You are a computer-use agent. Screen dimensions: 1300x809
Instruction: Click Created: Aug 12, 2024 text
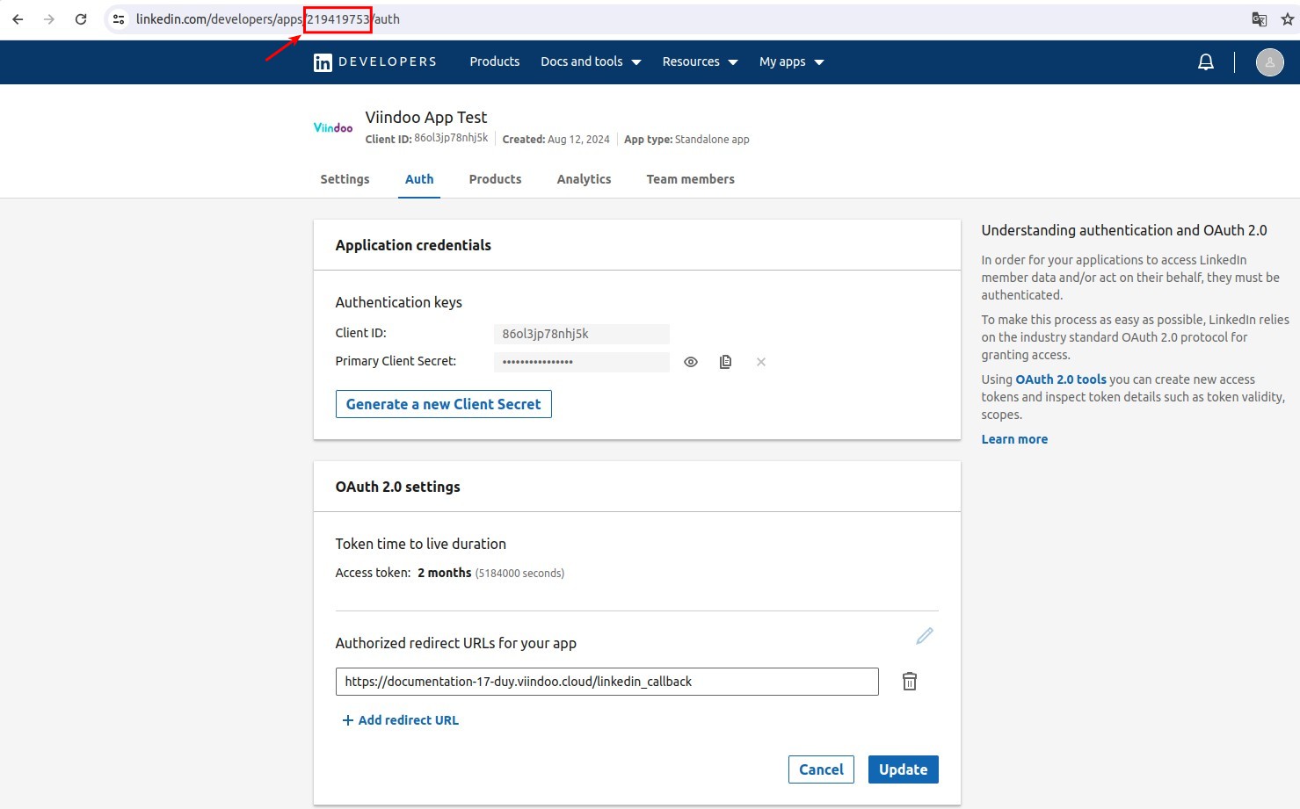(x=556, y=140)
